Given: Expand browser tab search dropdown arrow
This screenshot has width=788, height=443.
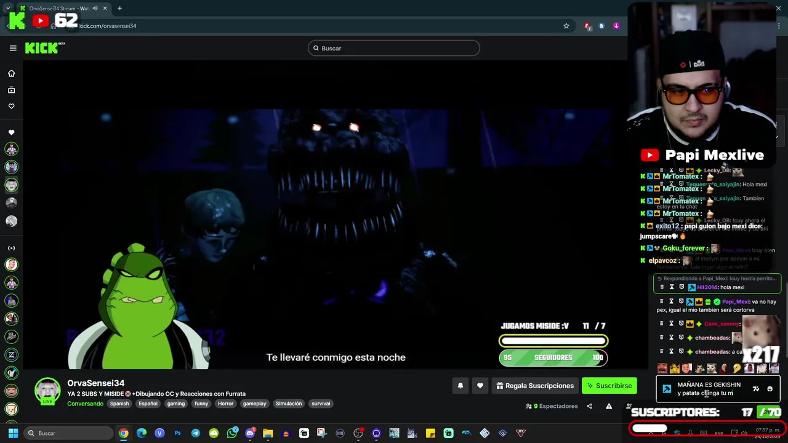Looking at the screenshot, I should pyautogui.click(x=7, y=8).
